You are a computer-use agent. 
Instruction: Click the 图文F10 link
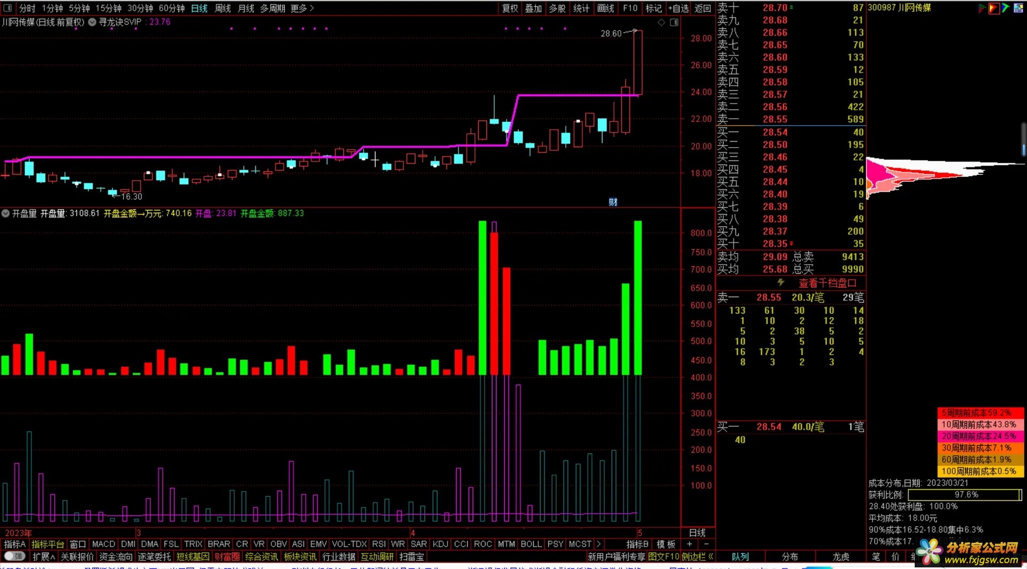point(663,557)
